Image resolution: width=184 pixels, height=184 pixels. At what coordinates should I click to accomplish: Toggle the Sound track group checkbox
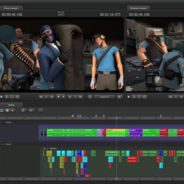[4, 144]
